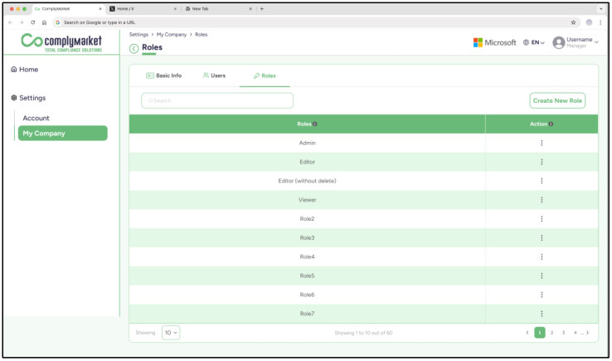Open the rows-per-page 10 dropdown
The image size is (612, 361).
(171, 333)
